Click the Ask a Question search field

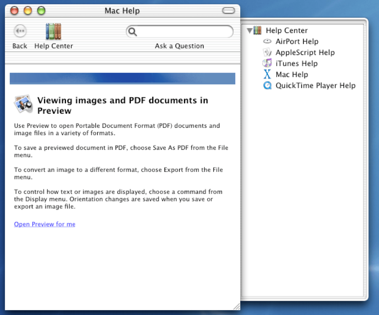pos(180,32)
